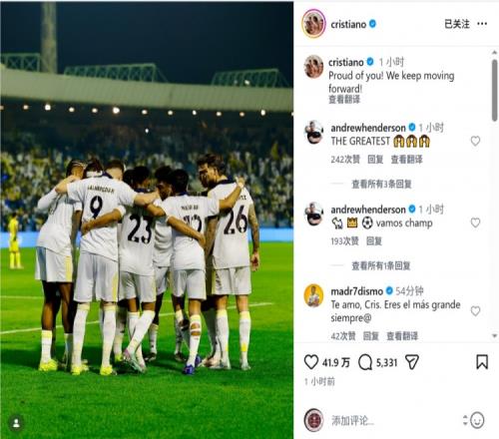Image resolution: width=499 pixels, height=439 pixels.
Task: View the 242 likes on first comment
Action: coord(345,160)
